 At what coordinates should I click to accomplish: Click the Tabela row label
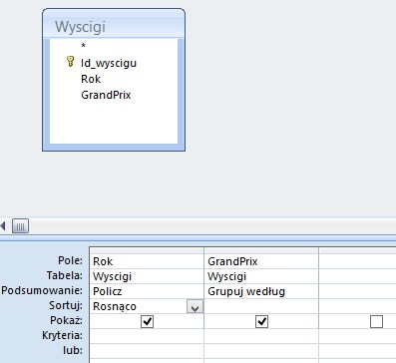click(65, 275)
